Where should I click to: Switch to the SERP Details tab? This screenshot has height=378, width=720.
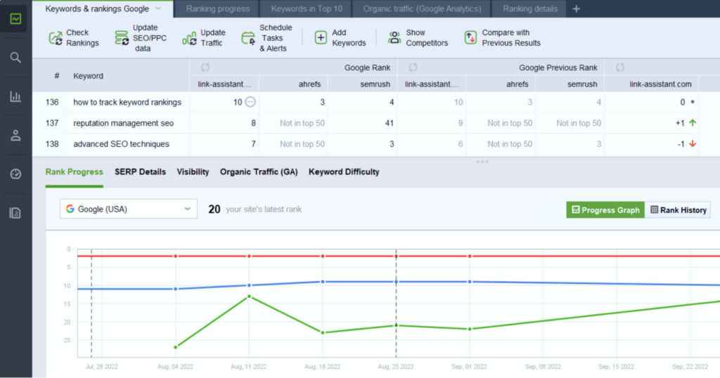pyautogui.click(x=140, y=172)
